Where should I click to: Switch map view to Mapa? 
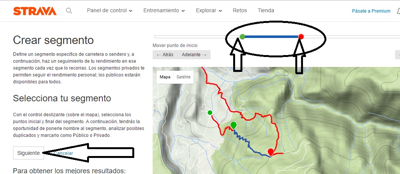(165, 77)
